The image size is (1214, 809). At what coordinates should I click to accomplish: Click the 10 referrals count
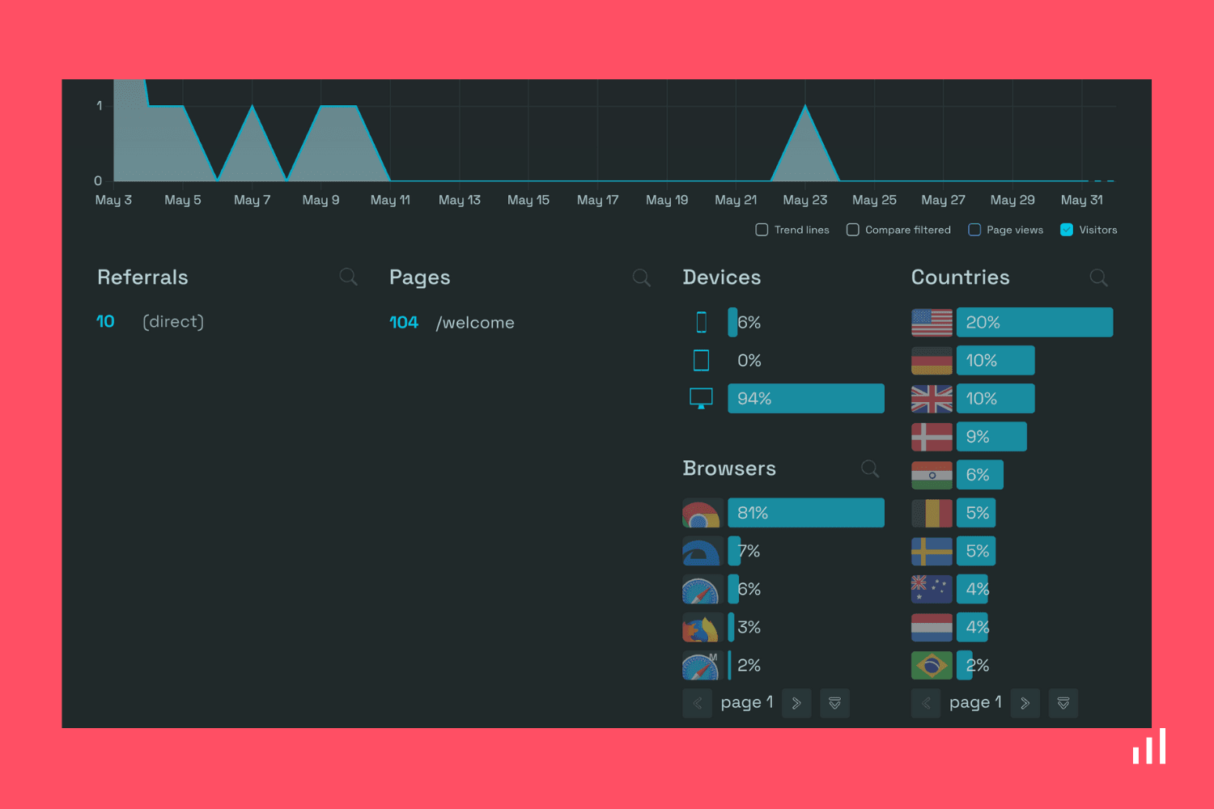point(105,322)
